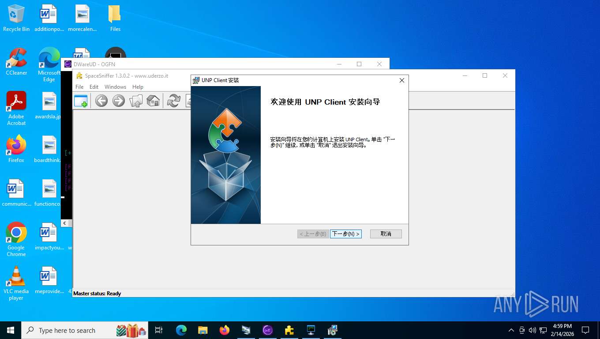Open Firefox from the taskbar

225,330
